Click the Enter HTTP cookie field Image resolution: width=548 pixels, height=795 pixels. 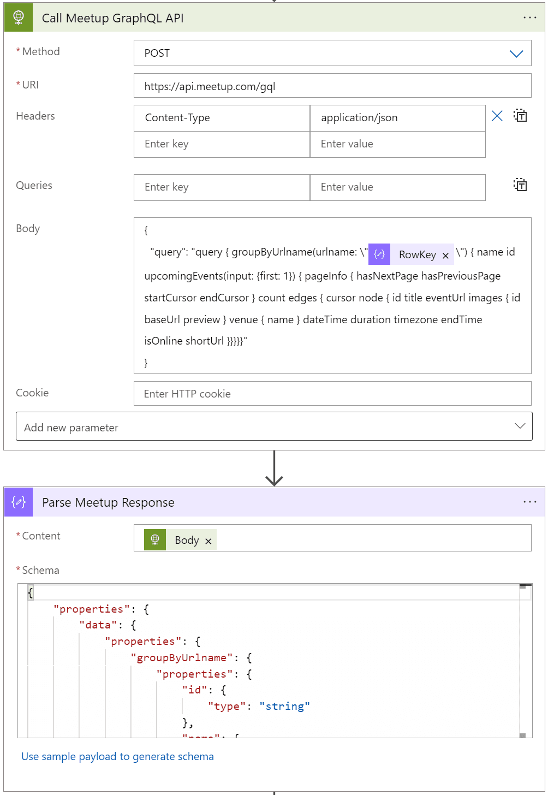click(332, 394)
